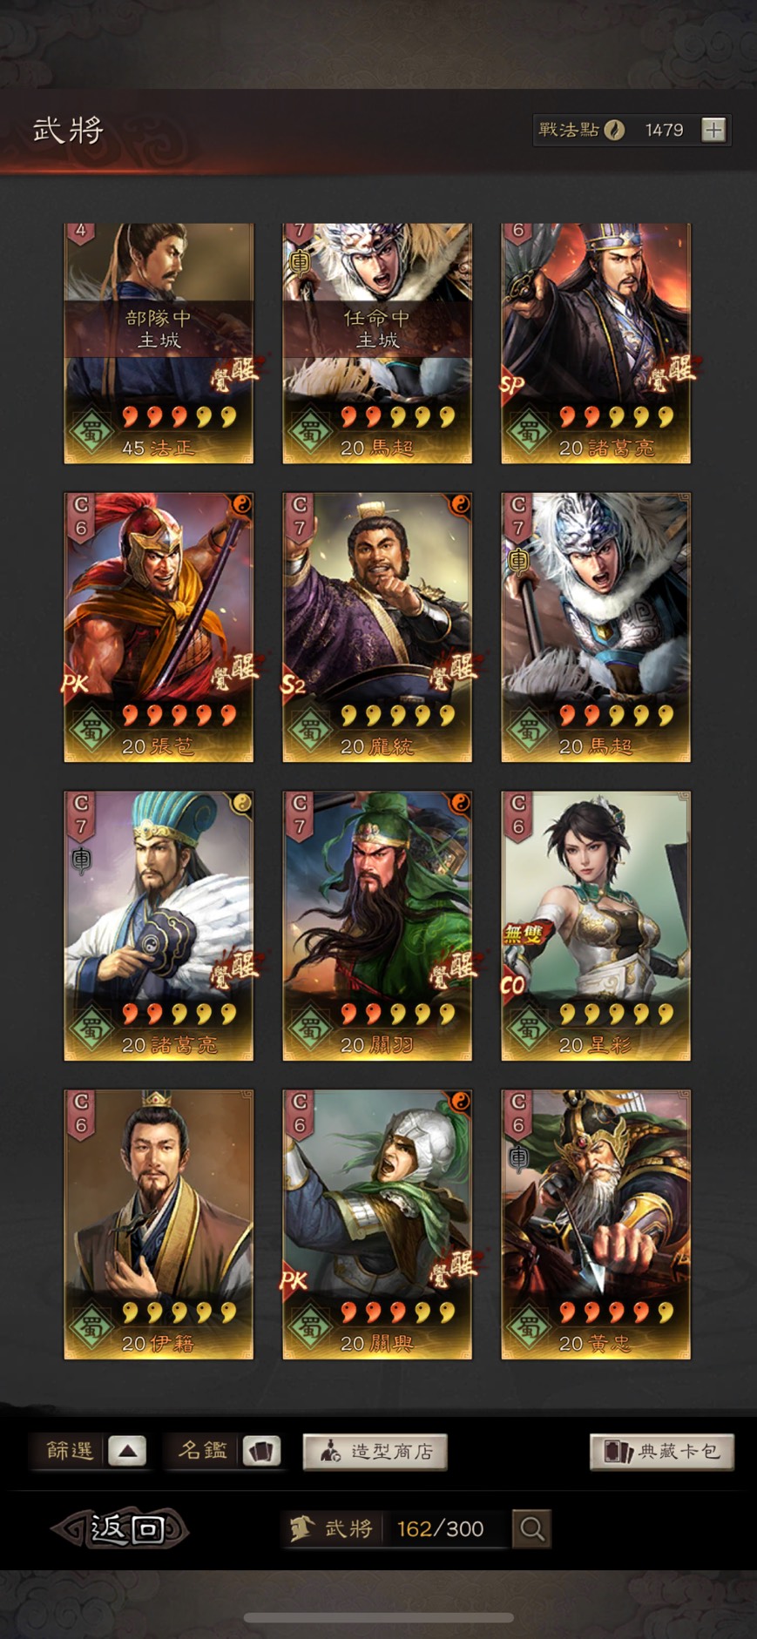757x1639 pixels.
Task: Expand the 篩選 filter arrow
Action: click(127, 1451)
